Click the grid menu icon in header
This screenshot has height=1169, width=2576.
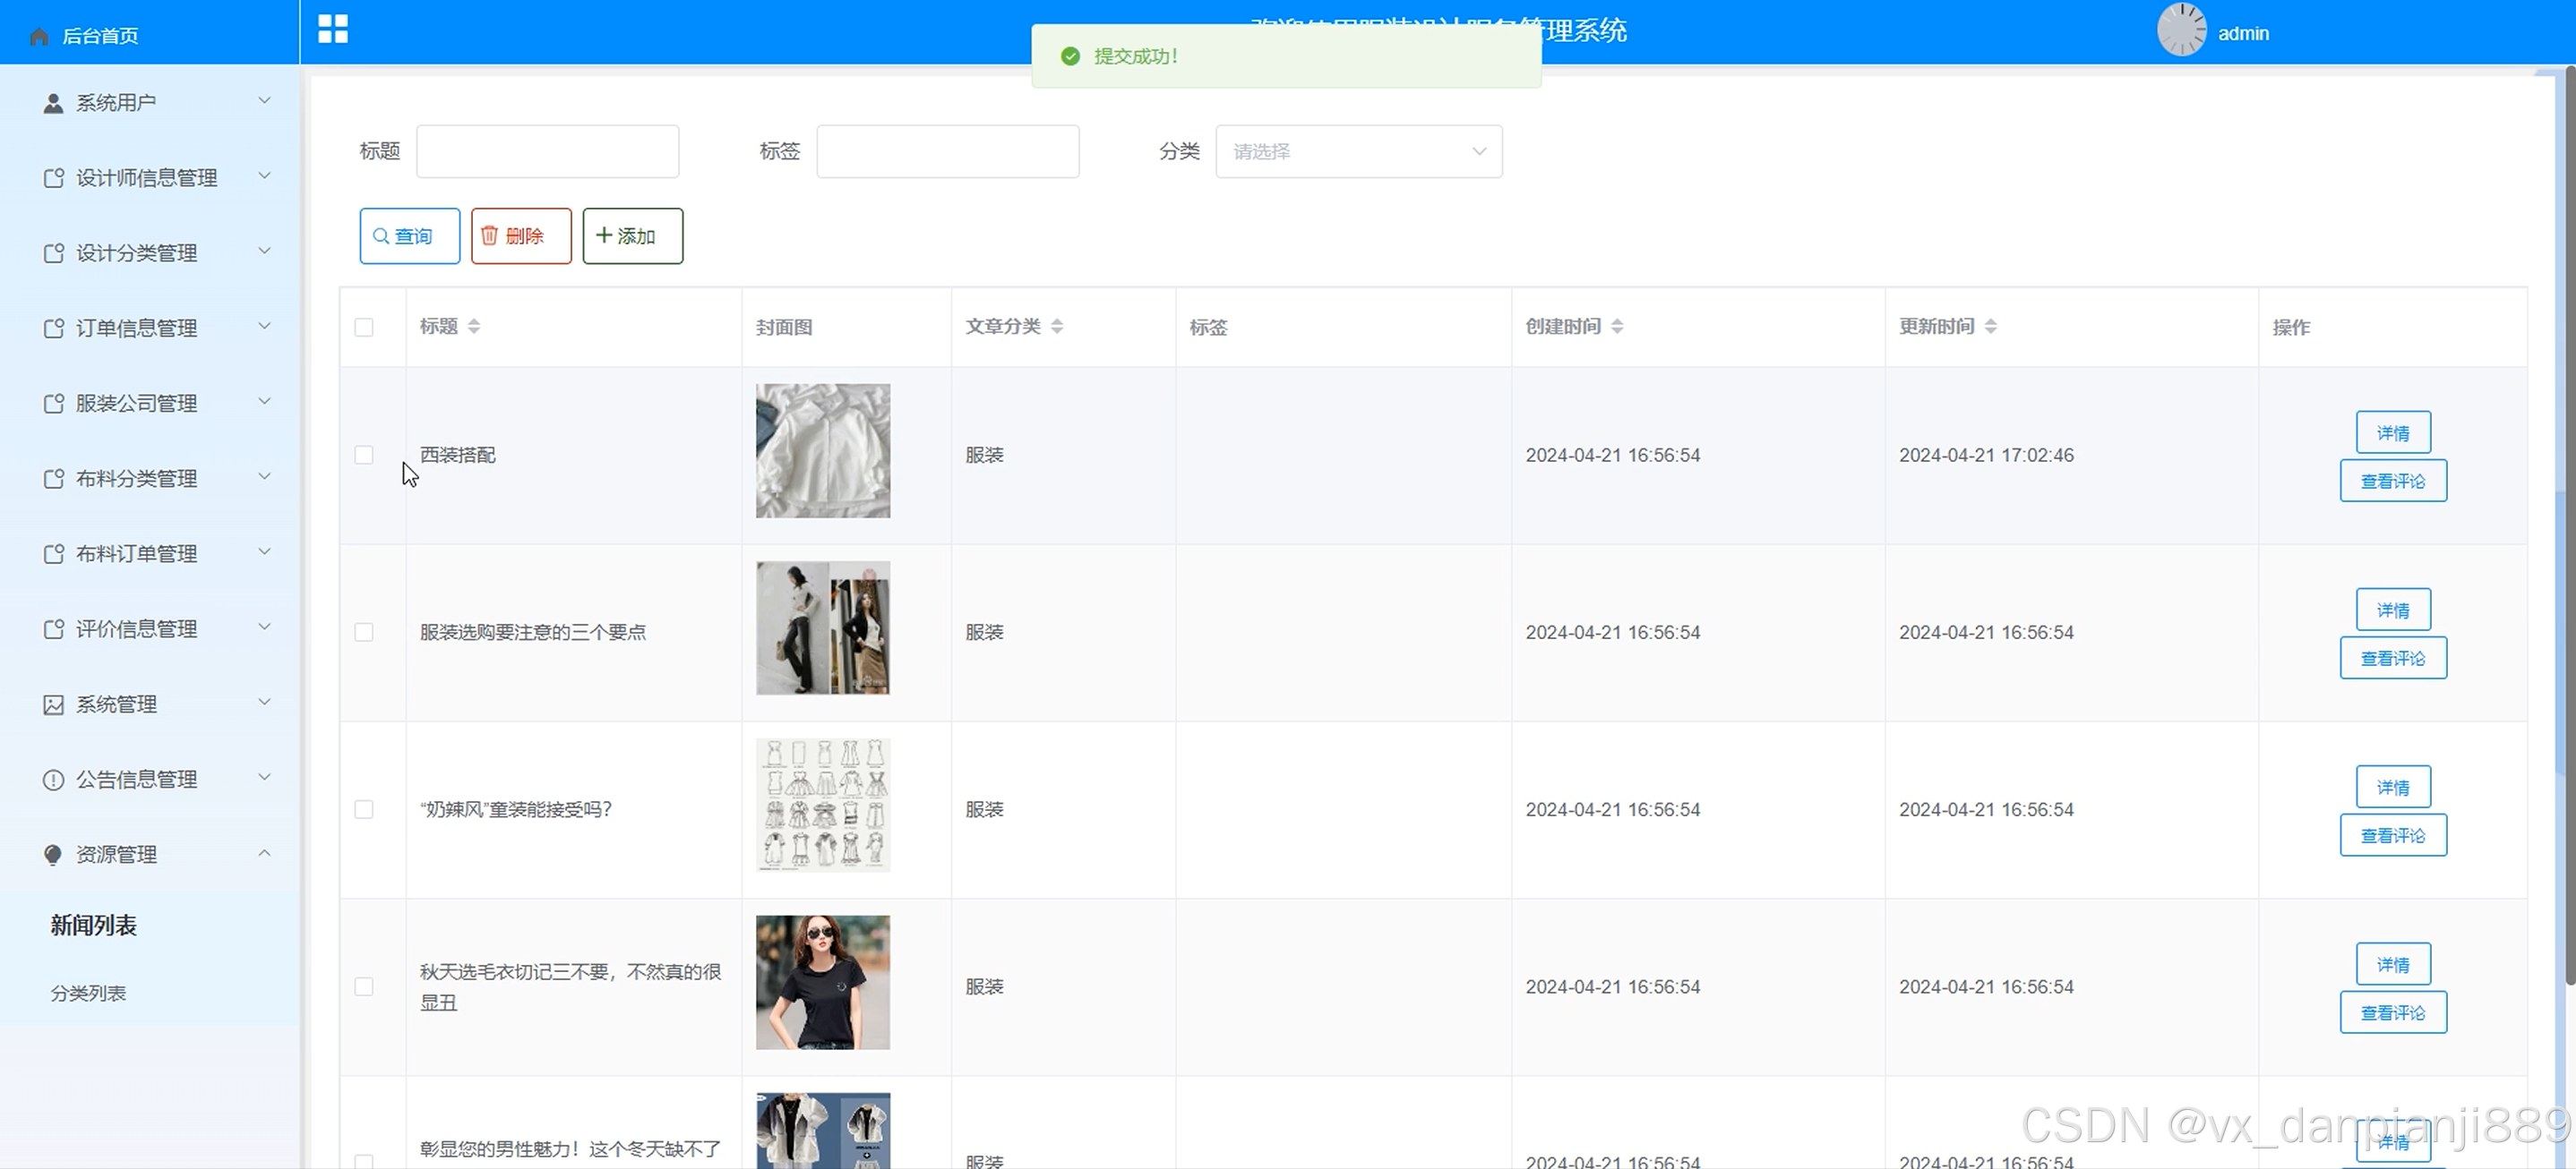pos(333,29)
